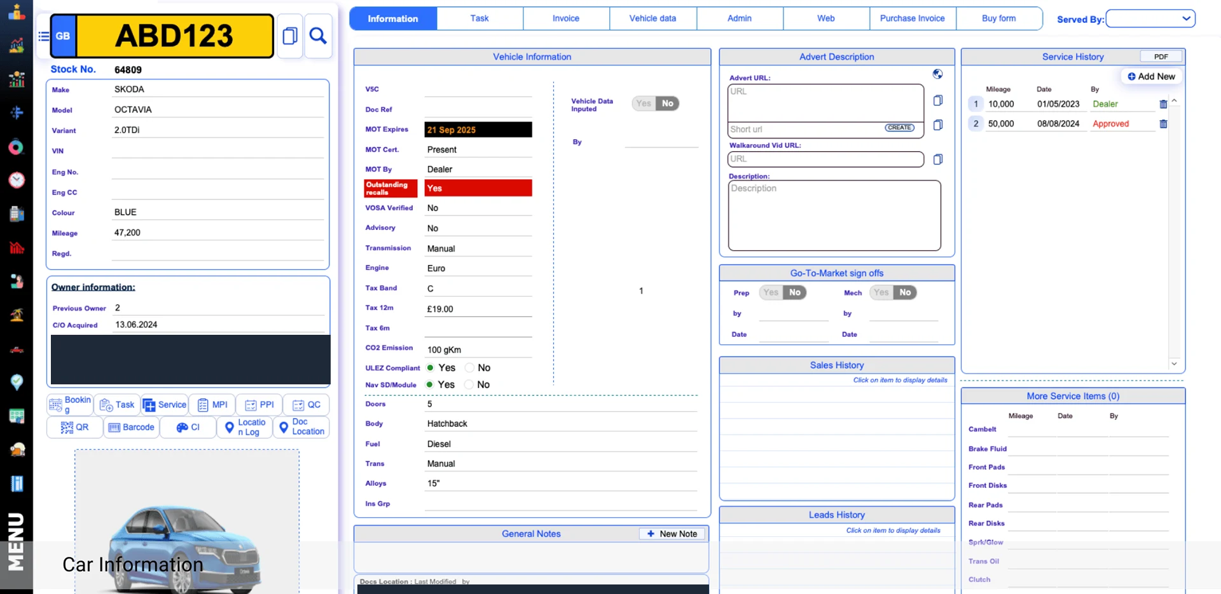The height and width of the screenshot is (594, 1221).
Task: Open the declining red chart sidebar icon
Action: (17, 248)
